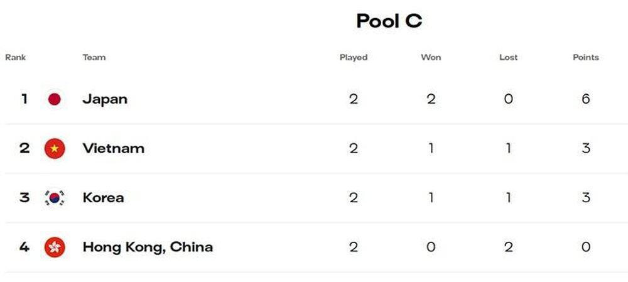Click the Hong Kong, China flag icon

(x=55, y=247)
